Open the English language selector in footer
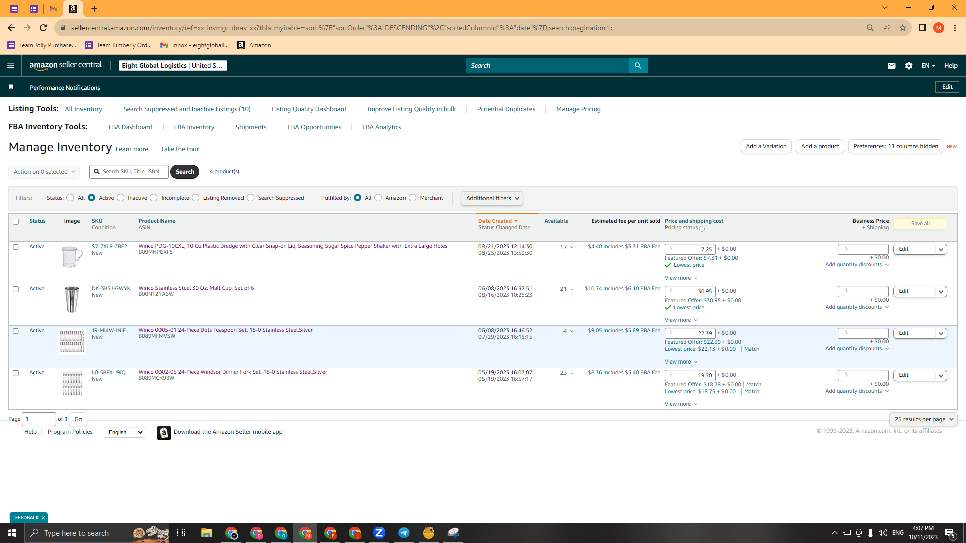The height and width of the screenshot is (543, 966). pos(124,432)
